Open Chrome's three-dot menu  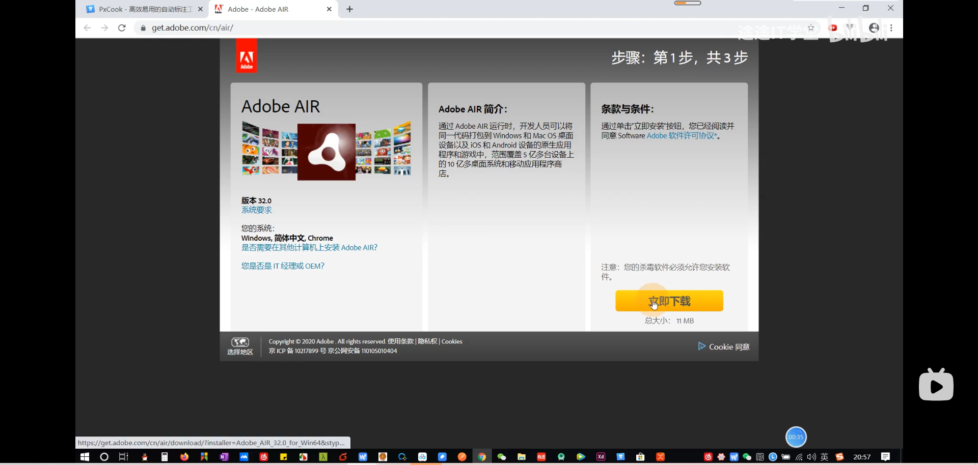click(x=891, y=28)
